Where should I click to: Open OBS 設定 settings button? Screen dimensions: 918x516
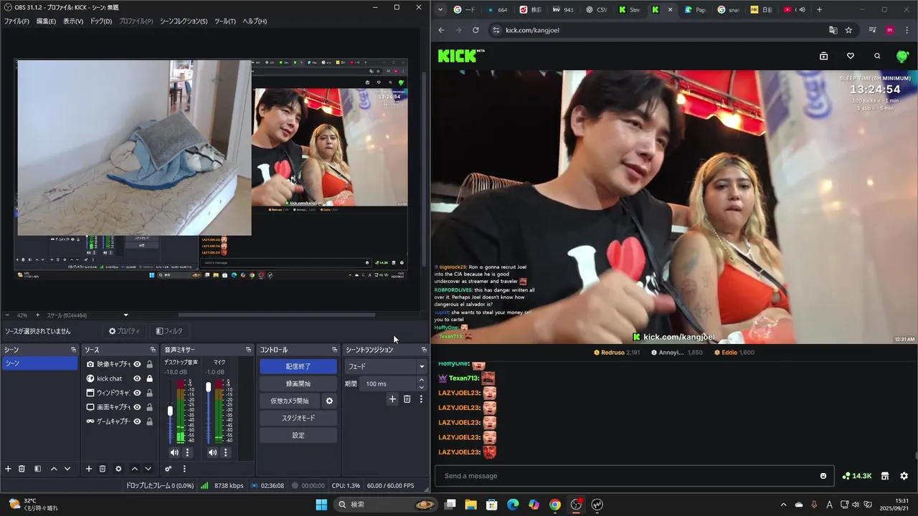[x=298, y=436]
